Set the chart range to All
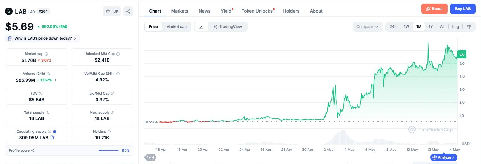The height and width of the screenshot is (164, 481). pos(442,27)
